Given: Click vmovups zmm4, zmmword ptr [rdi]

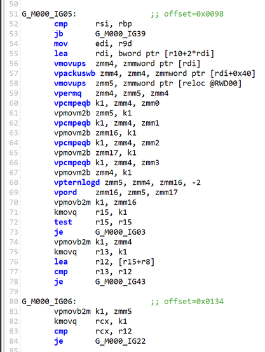Looking at the screenshot, I should (x=127, y=64).
